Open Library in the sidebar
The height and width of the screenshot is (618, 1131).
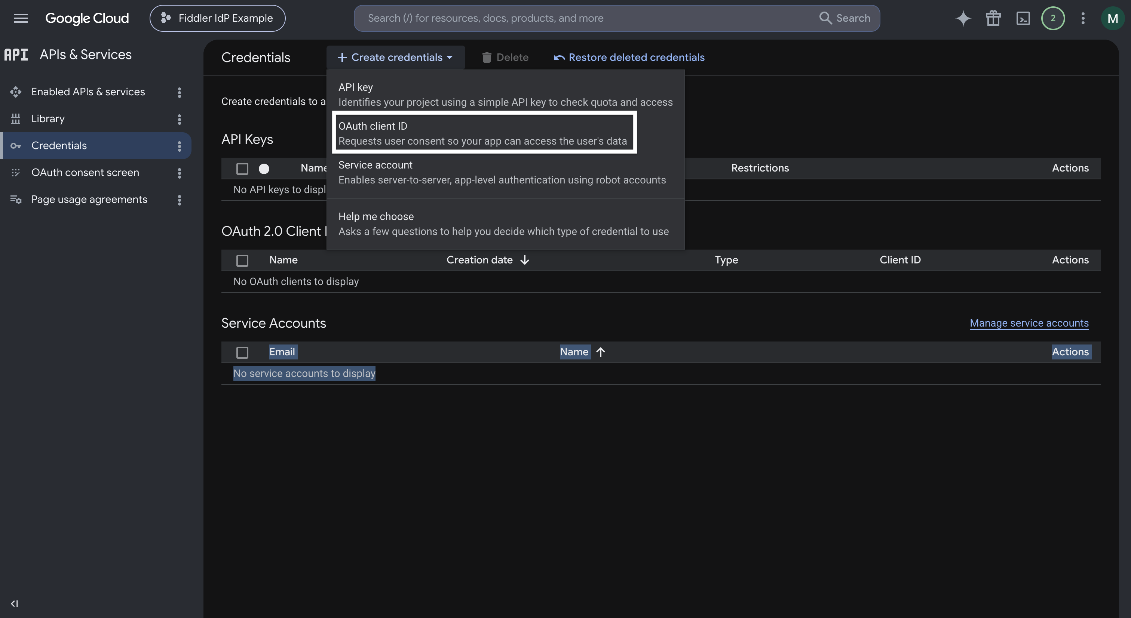pos(48,118)
